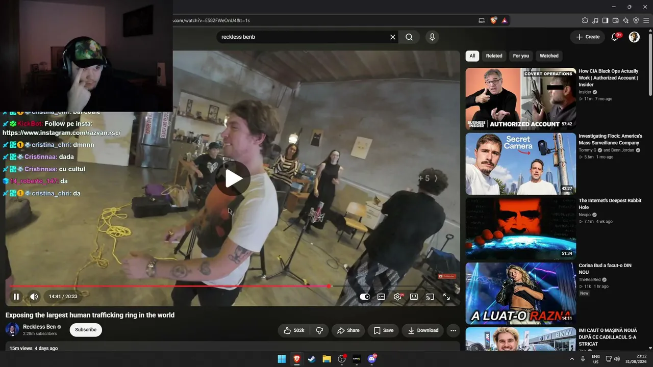Enter fullscreen mode in the player
Image resolution: width=653 pixels, height=367 pixels.
(x=446, y=297)
